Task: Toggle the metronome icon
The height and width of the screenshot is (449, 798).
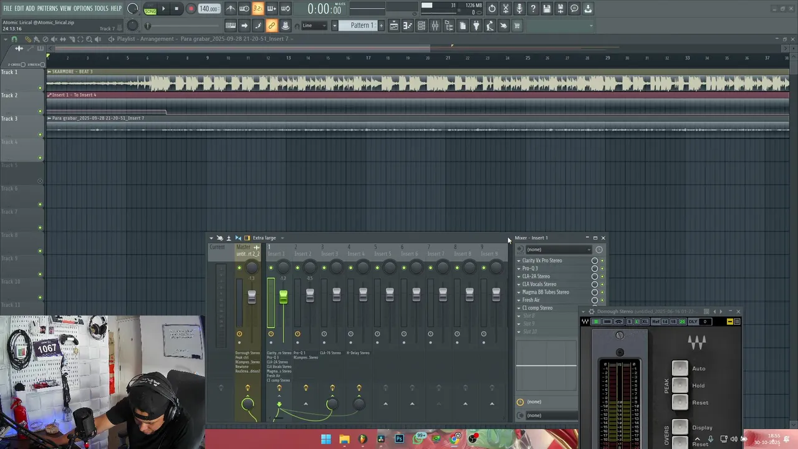Action: (231, 9)
